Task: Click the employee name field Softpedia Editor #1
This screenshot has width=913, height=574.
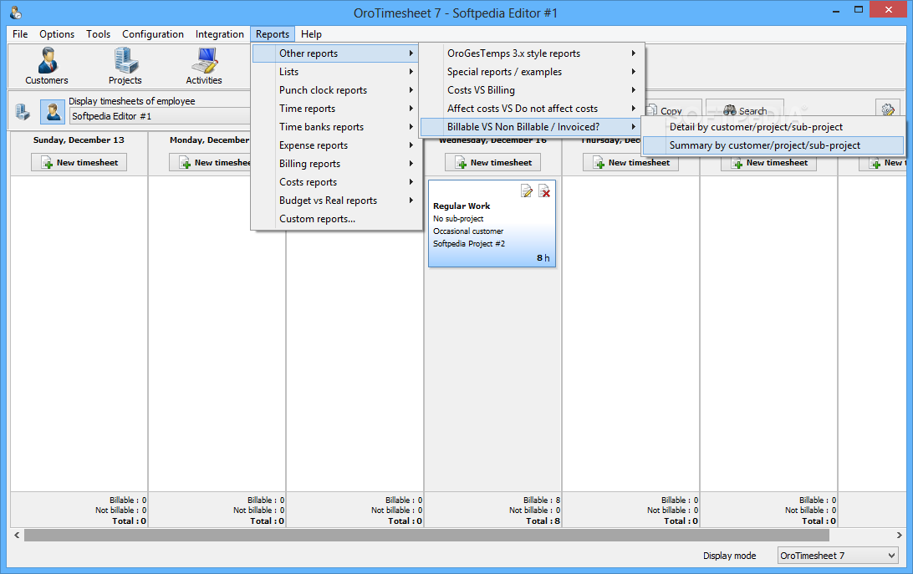Action: [160, 116]
